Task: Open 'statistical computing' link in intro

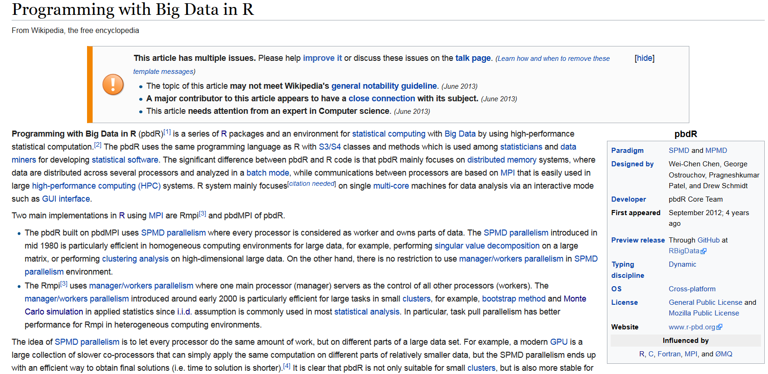Action: (x=389, y=134)
